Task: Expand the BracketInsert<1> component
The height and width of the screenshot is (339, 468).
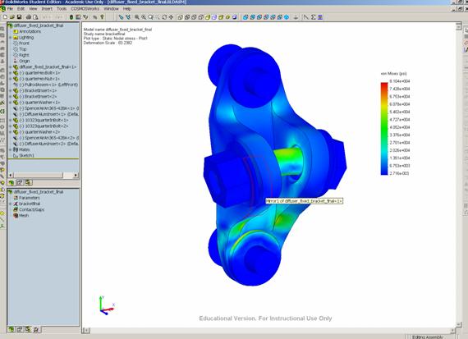Action: (x=11, y=90)
